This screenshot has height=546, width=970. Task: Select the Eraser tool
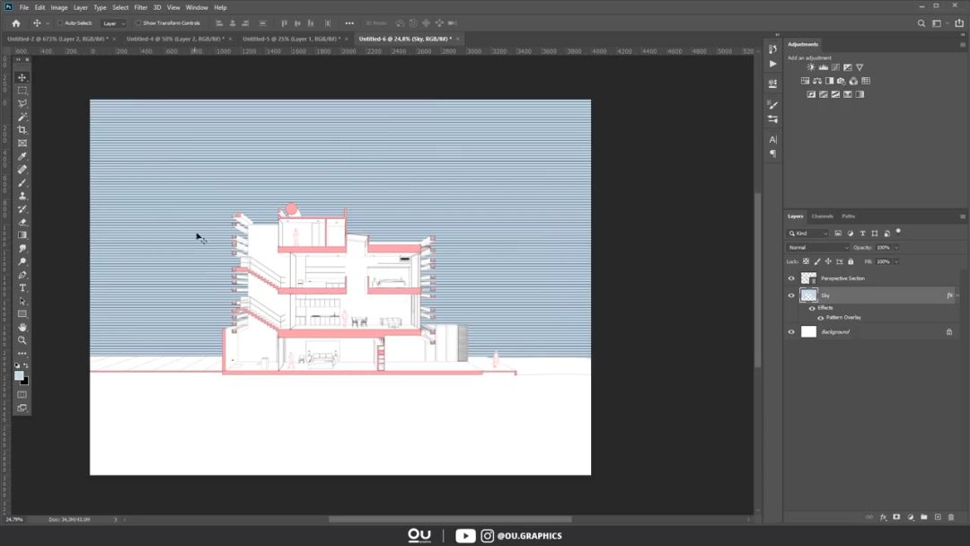22,222
